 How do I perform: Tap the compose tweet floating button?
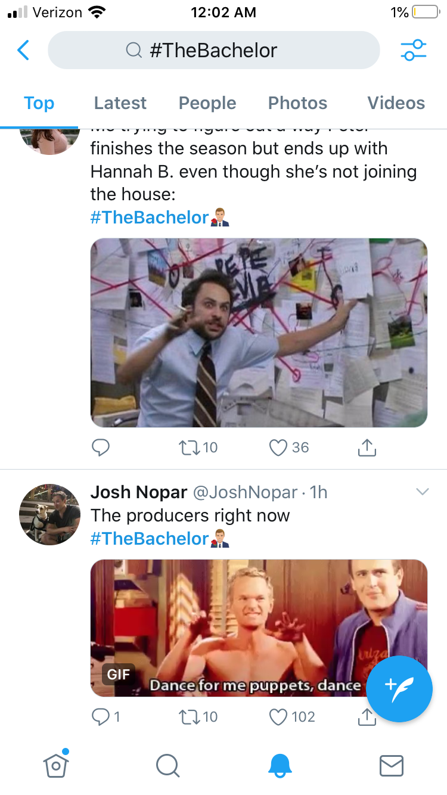tap(399, 689)
